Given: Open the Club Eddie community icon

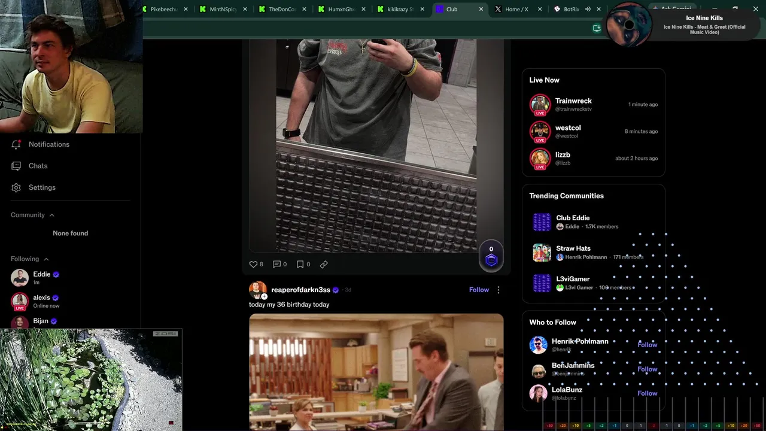Looking at the screenshot, I should tap(542, 222).
